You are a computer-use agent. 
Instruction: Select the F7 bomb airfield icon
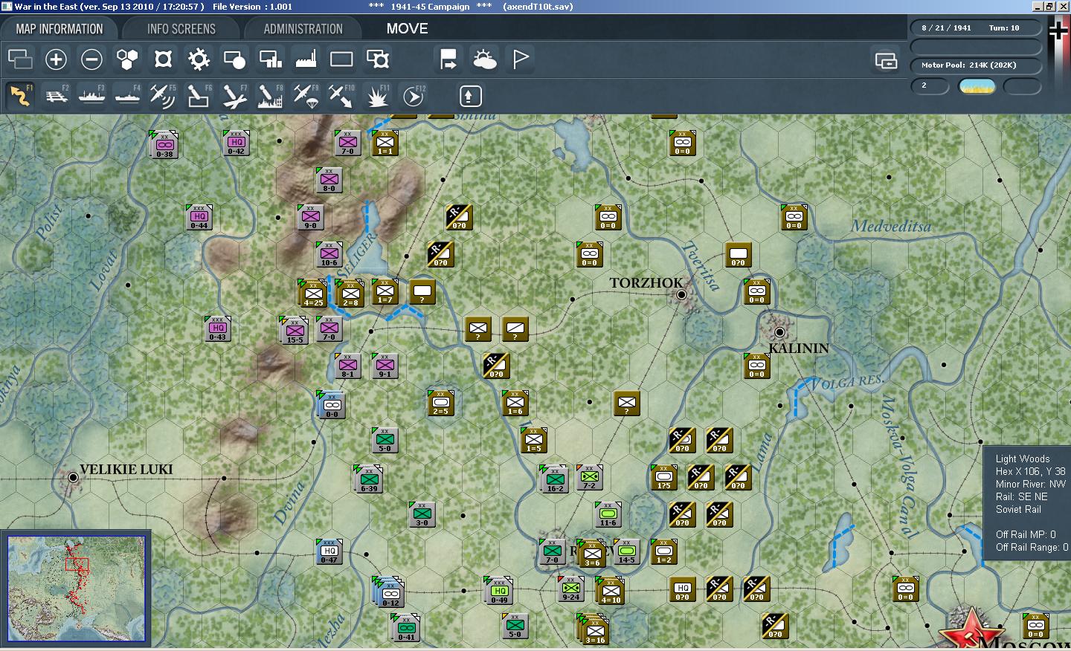pyautogui.click(x=234, y=96)
